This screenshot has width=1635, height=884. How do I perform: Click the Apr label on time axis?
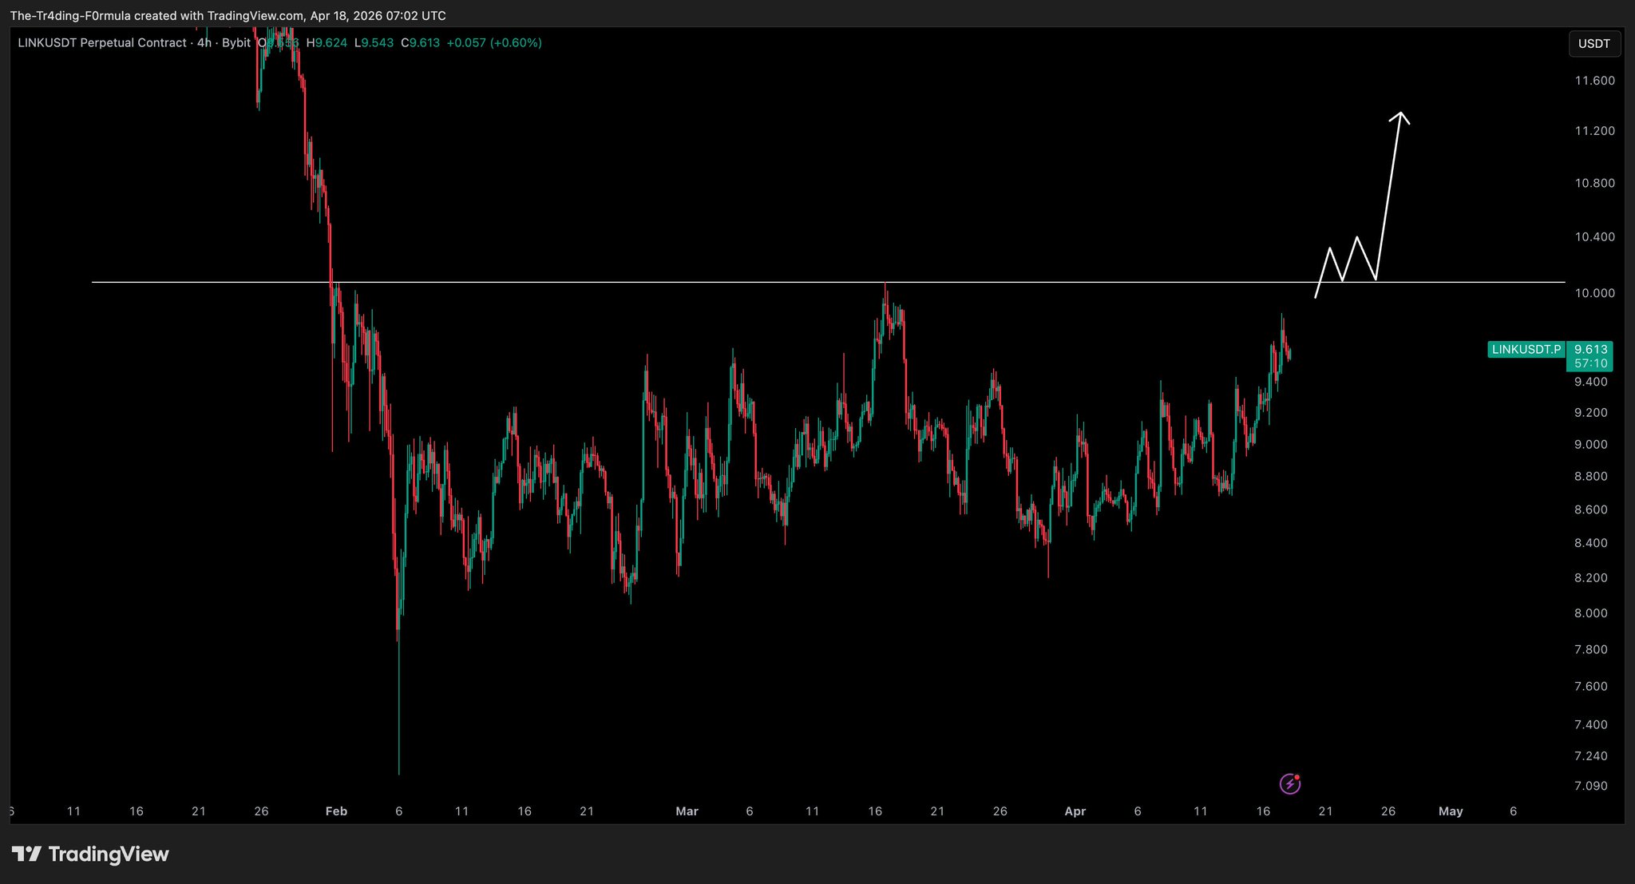click(x=1075, y=811)
